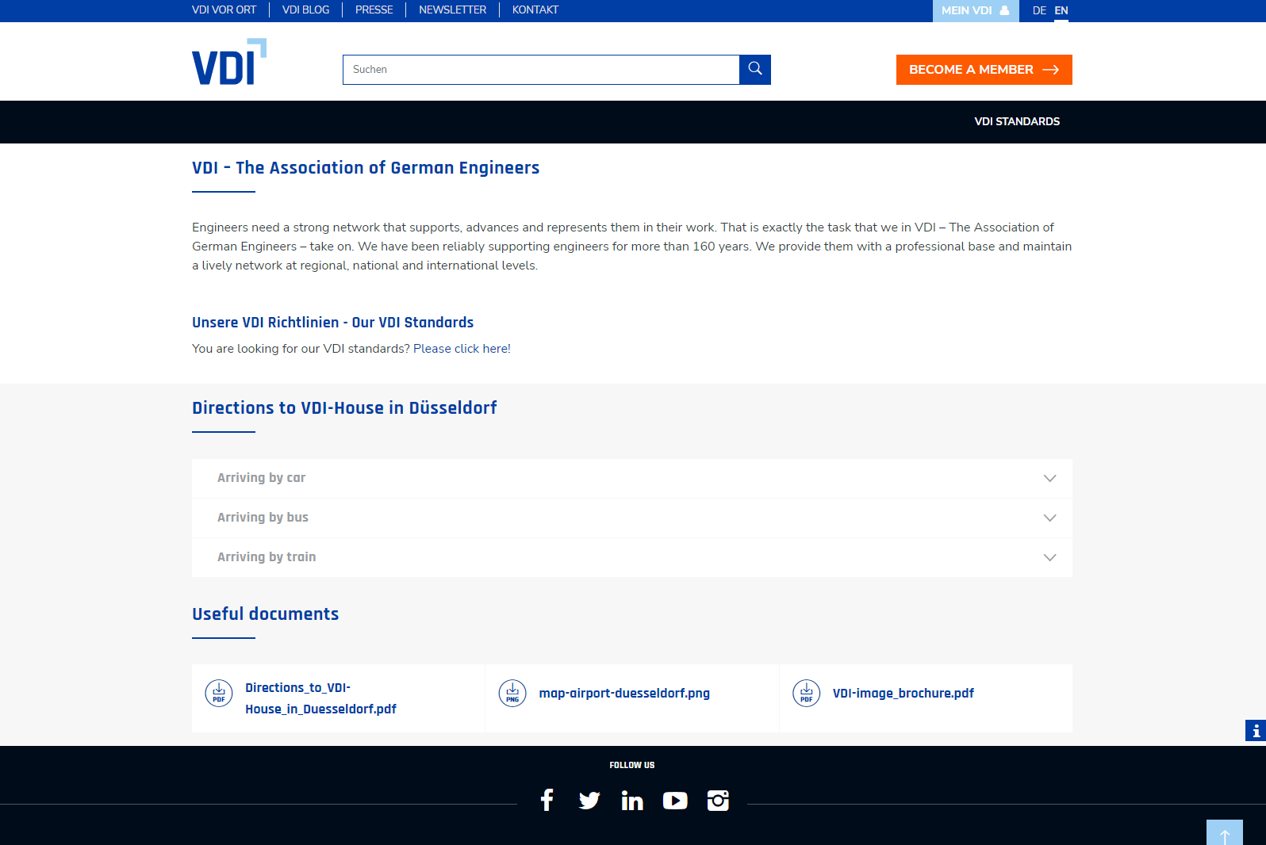The width and height of the screenshot is (1266, 845).
Task: Click 'Useful documents' heading
Action: tap(265, 614)
